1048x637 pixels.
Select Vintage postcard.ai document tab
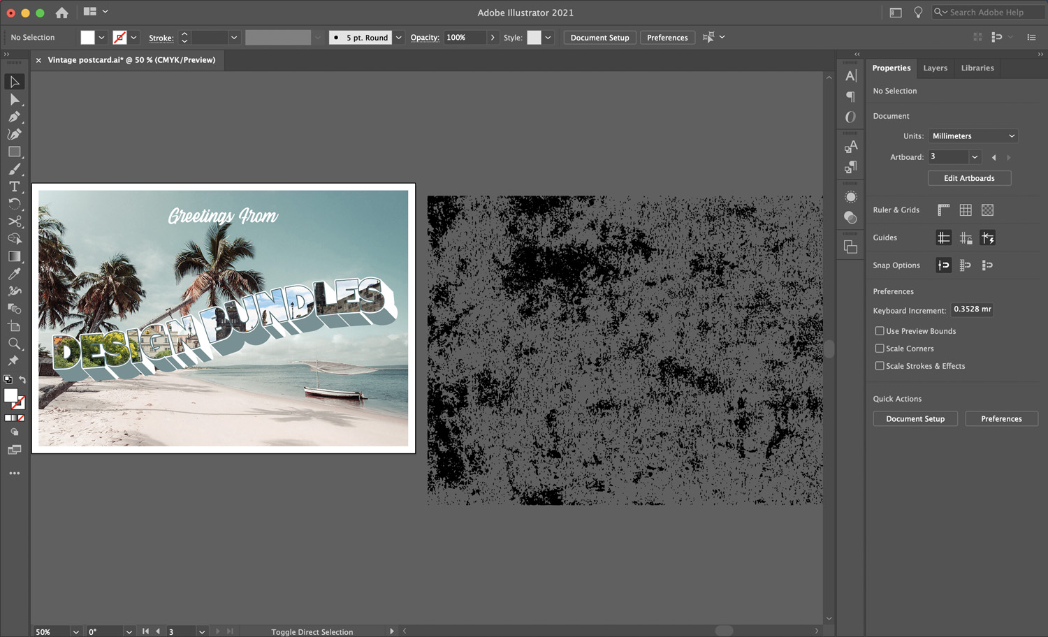(131, 60)
